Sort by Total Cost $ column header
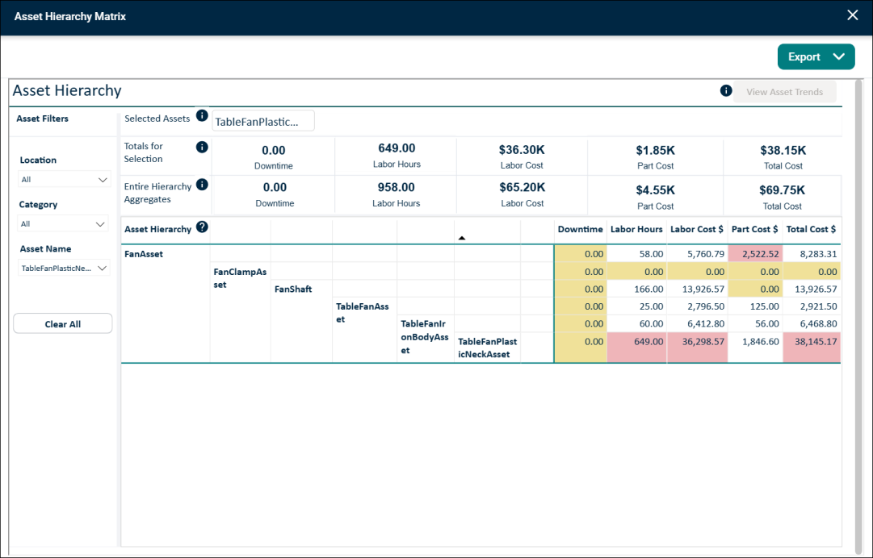This screenshot has height=558, width=873. (811, 229)
